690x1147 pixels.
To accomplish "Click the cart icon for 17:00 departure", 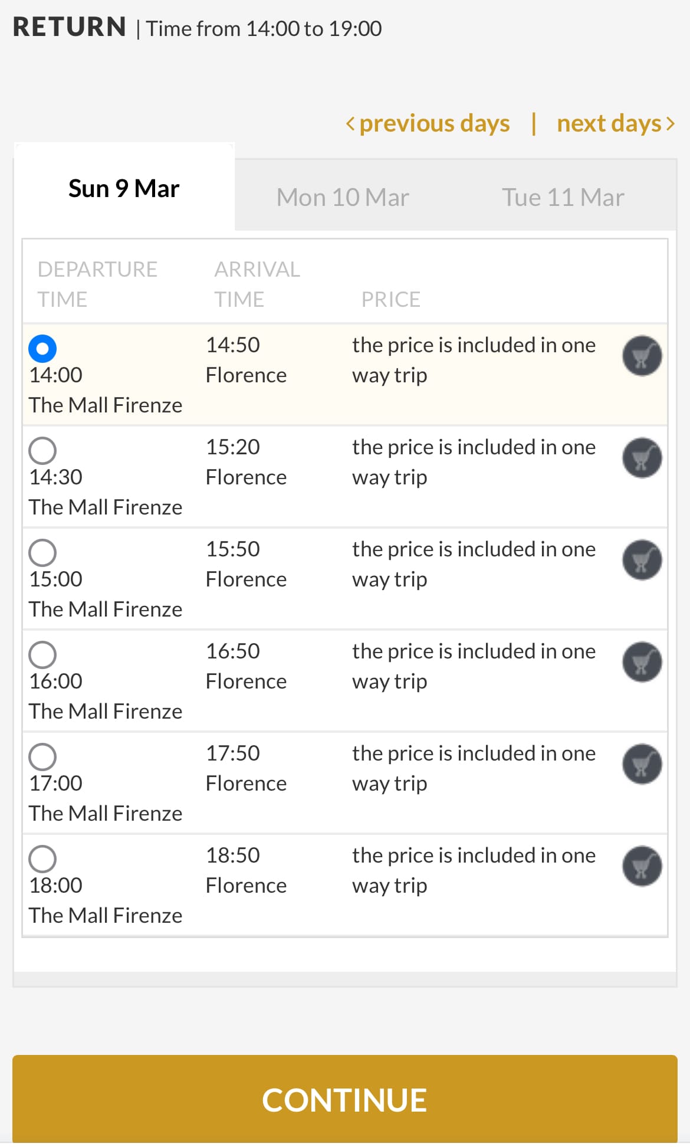I will coord(642,764).
